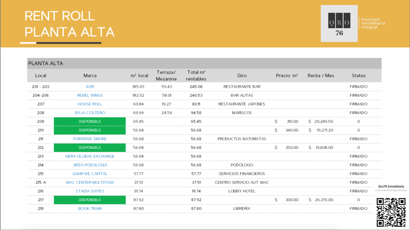The width and height of the screenshot is (410, 230).
Task: Click the Status column header
Action: [x=358, y=76]
